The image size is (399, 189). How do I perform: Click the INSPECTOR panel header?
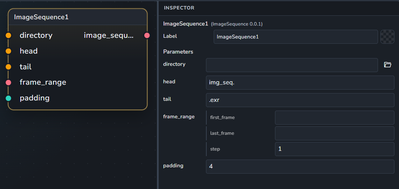[179, 8]
